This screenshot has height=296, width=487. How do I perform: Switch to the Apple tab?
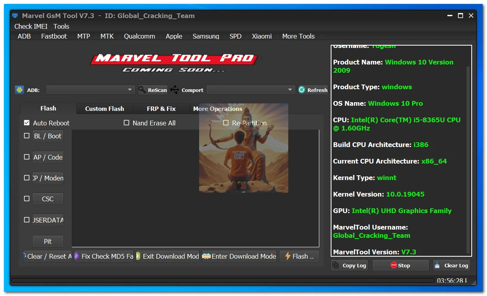point(174,36)
